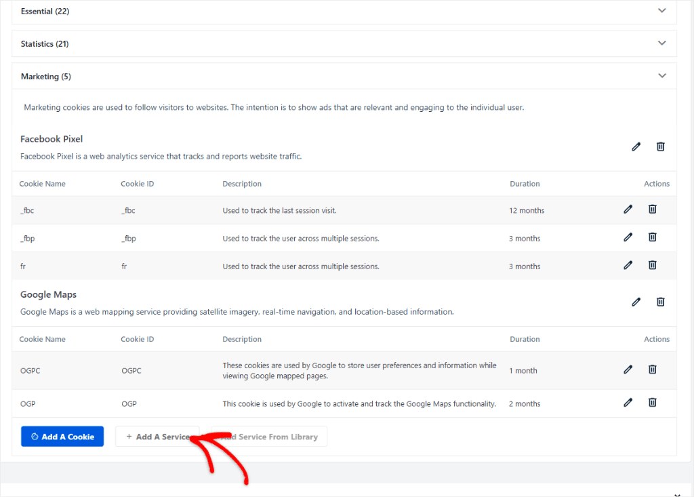This screenshot has width=694, height=497.
Task: Collapse the Marketing (5) section chevron
Action: [x=661, y=76]
